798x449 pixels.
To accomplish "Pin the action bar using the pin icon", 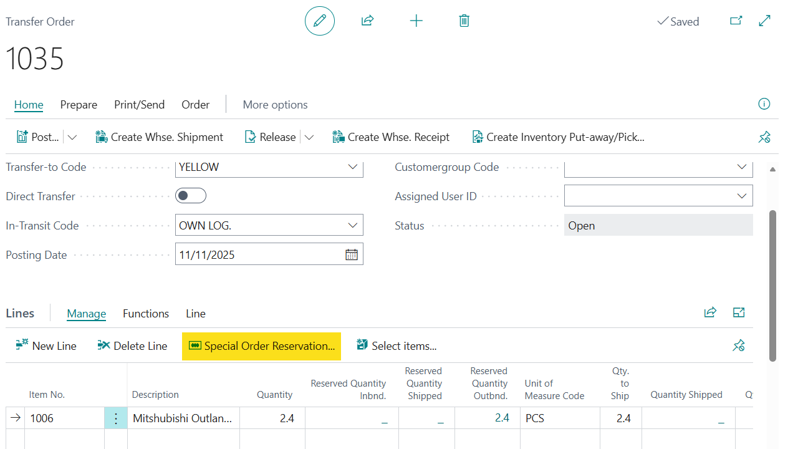I will 764,137.
